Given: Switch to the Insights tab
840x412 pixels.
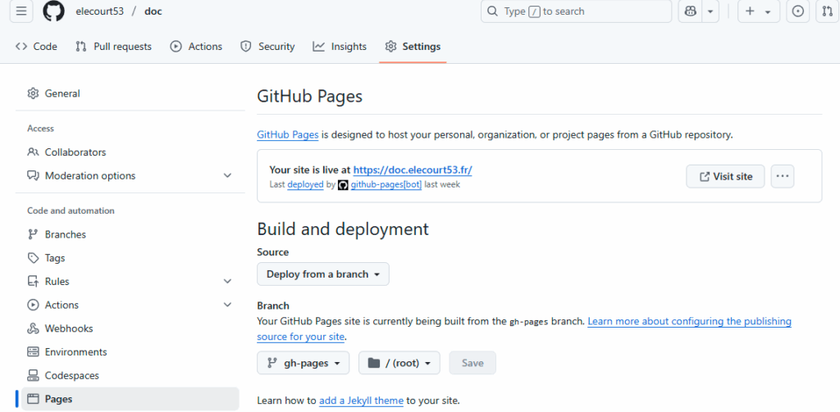Looking at the screenshot, I should [x=340, y=47].
